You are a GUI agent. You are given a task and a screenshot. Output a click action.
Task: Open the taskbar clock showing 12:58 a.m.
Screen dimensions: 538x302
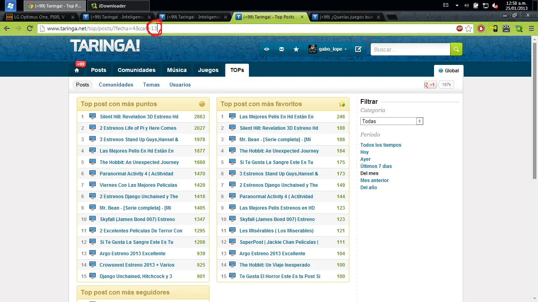click(516, 6)
